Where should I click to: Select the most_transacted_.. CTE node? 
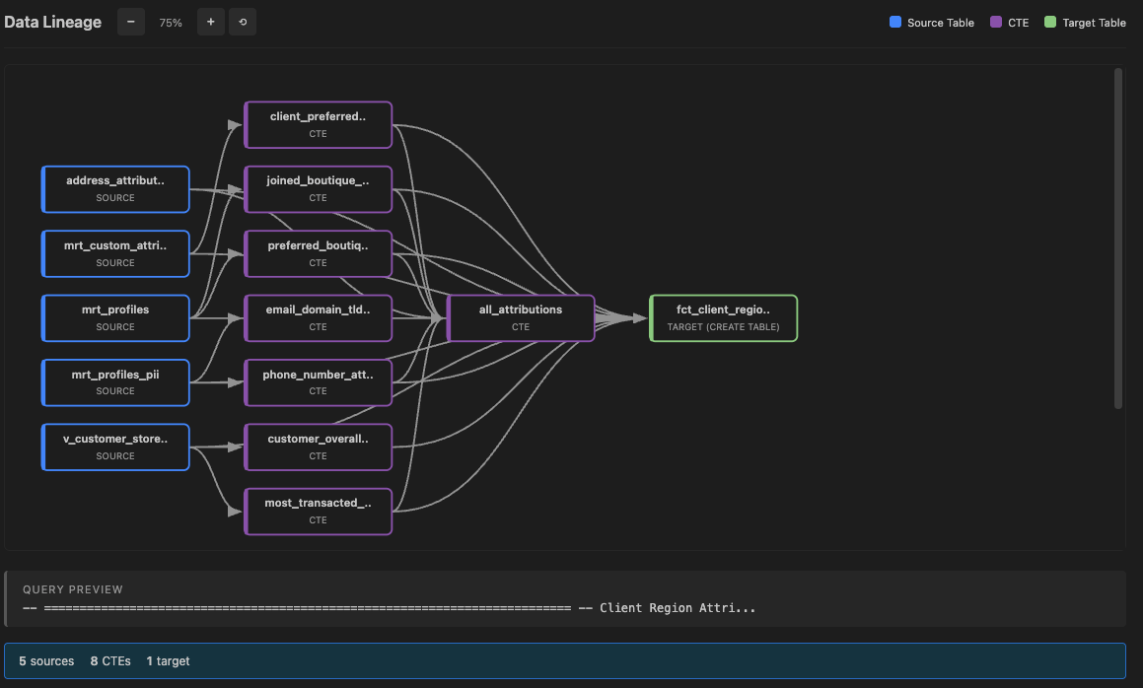[318, 511]
